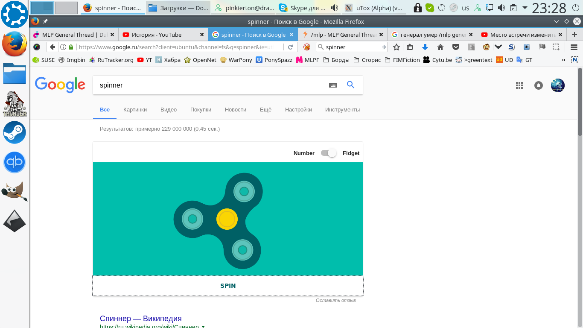Select the Новости search tab
The height and width of the screenshot is (328, 583).
pyautogui.click(x=236, y=110)
